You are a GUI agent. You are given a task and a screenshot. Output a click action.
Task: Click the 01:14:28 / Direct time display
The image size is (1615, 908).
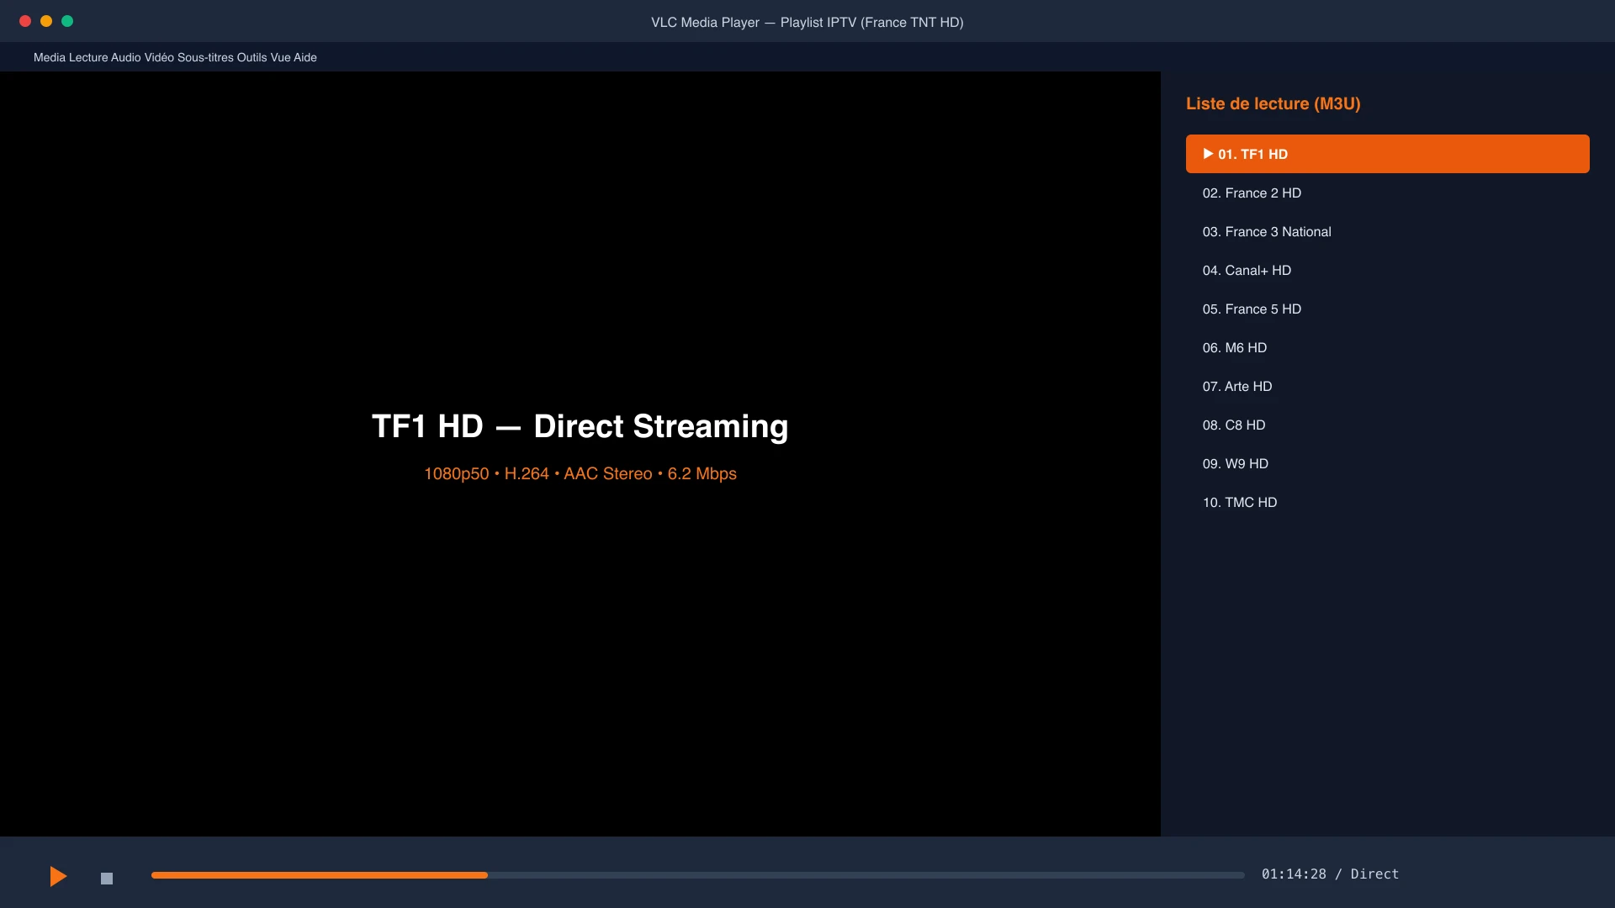1330,874
